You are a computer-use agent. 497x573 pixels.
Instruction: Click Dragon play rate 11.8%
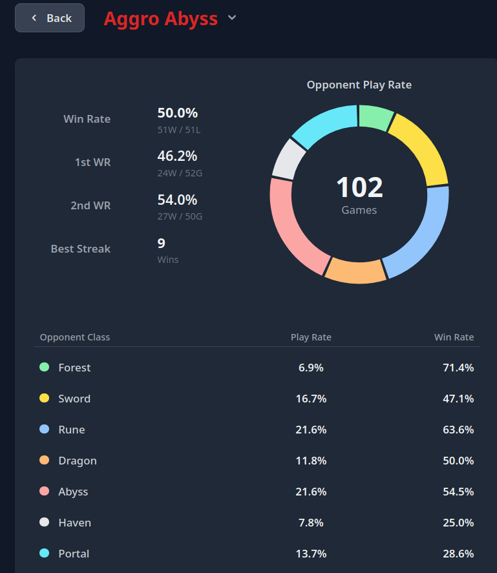pos(311,461)
